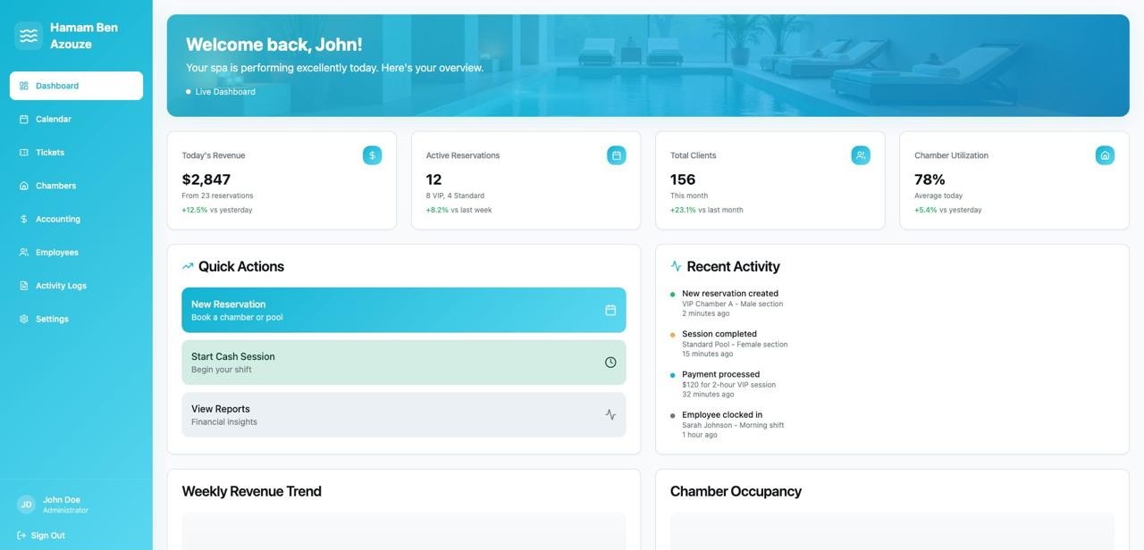Go to the Calendar page
The width and height of the screenshot is (1144, 550).
tap(76, 119)
